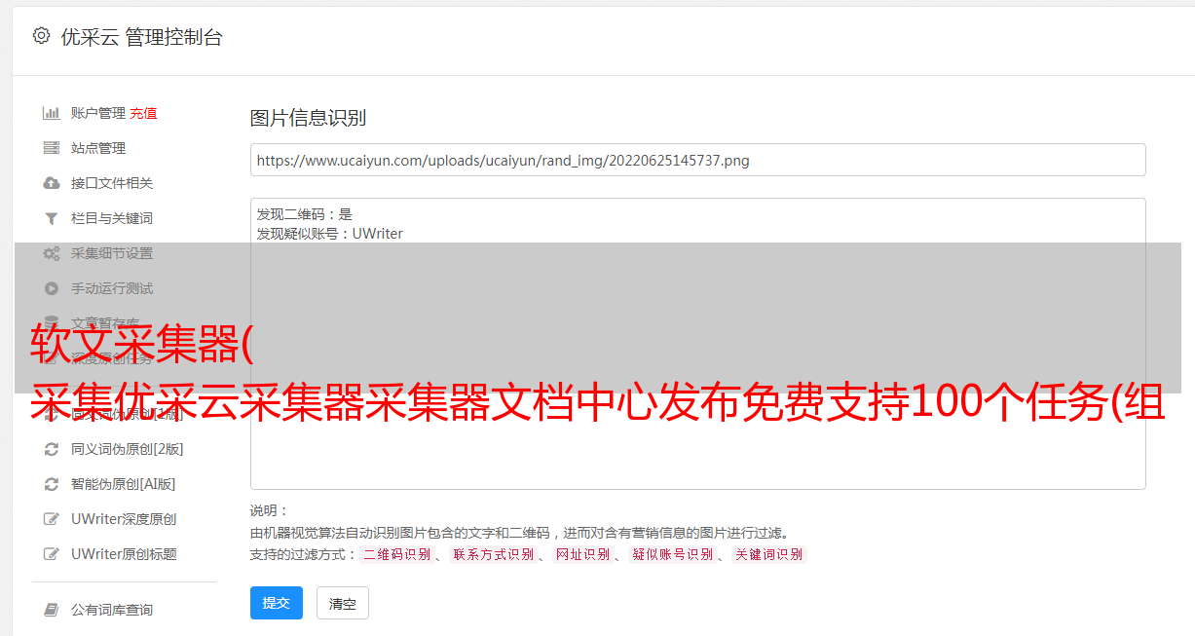
Task: Select the play icon for 手动运行测试
Action: pos(52,288)
